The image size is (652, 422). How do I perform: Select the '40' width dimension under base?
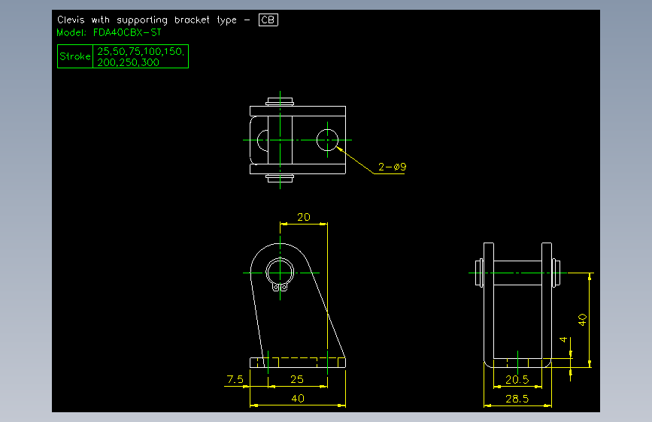coord(298,398)
